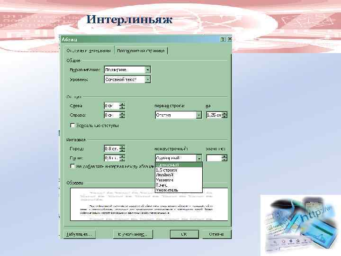Click the Образец preview area

[x=149, y=204]
